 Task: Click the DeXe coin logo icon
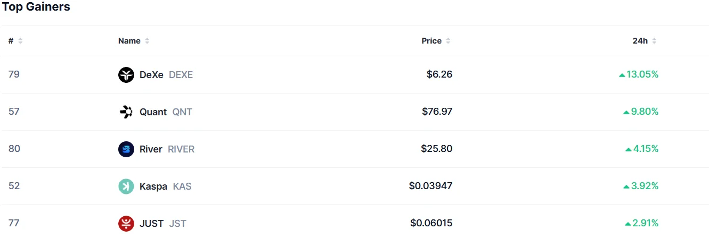pos(126,75)
